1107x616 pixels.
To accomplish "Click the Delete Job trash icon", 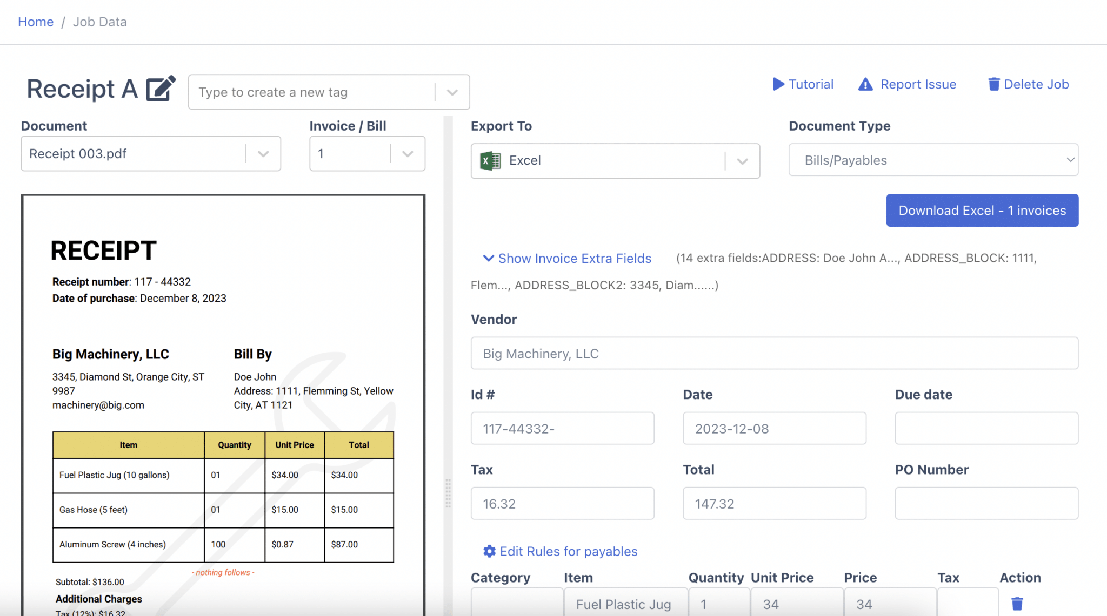I will (x=993, y=84).
